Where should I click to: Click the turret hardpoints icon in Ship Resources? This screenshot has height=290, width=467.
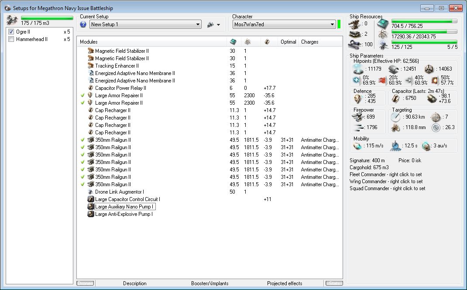tap(355, 24)
